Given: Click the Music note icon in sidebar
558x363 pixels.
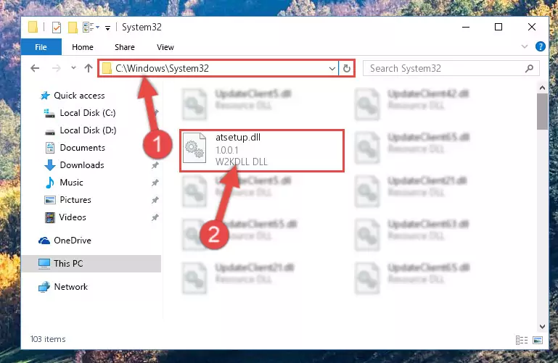Looking at the screenshot, I should [50, 183].
